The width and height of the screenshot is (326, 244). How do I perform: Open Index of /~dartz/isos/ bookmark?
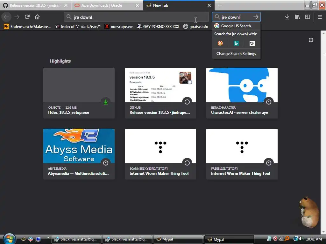78,27
